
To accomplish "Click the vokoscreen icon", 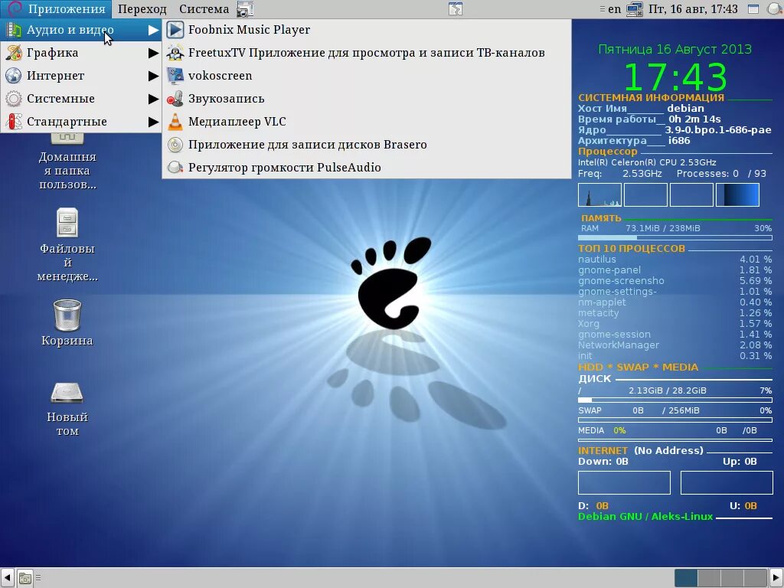I will (175, 76).
